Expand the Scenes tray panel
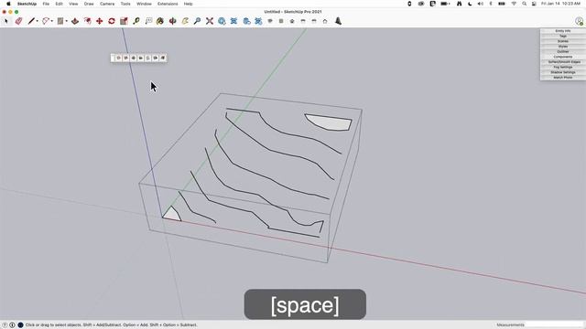Image resolution: width=586 pixels, height=329 pixels. click(563, 41)
